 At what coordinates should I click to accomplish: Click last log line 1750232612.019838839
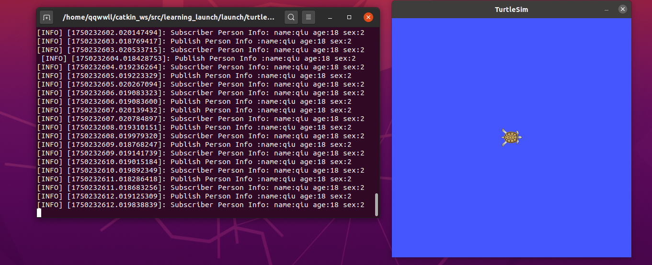pos(201,205)
